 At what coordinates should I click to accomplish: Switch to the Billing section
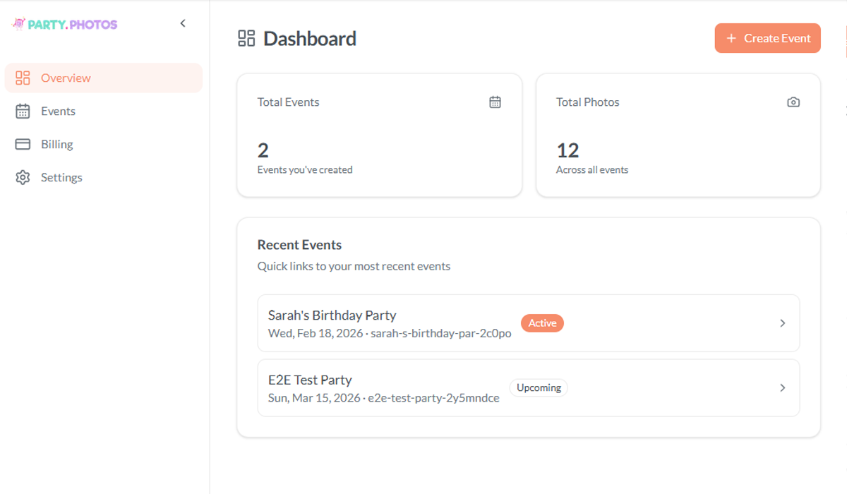[x=56, y=144]
